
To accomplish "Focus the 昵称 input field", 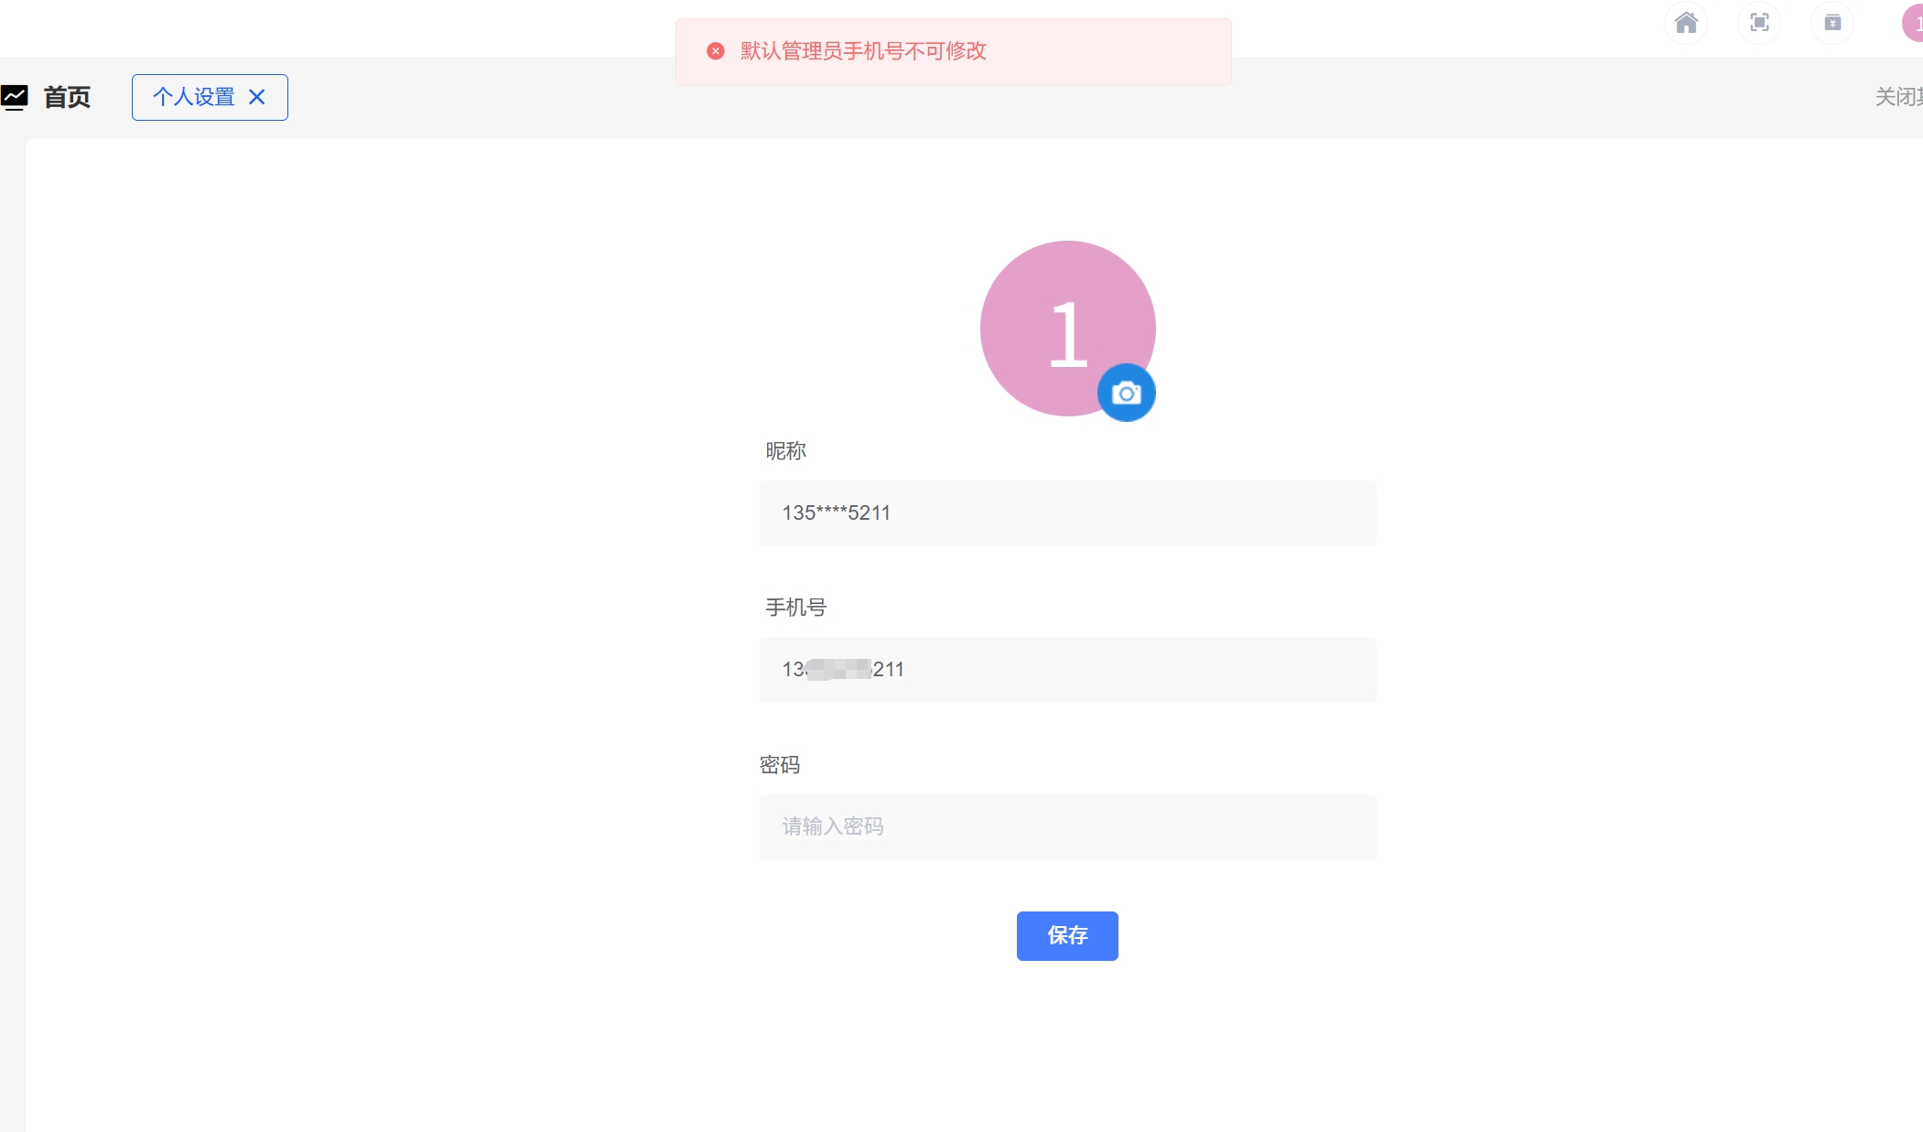I will [x=1067, y=513].
